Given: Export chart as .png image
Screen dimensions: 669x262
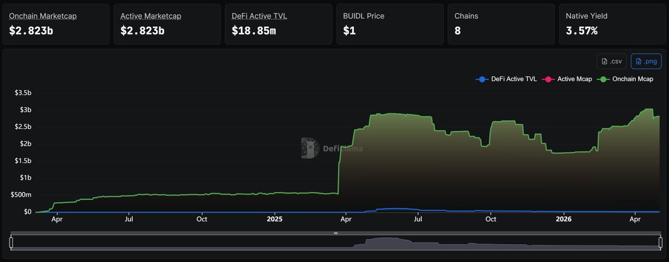Looking at the screenshot, I should click(646, 61).
